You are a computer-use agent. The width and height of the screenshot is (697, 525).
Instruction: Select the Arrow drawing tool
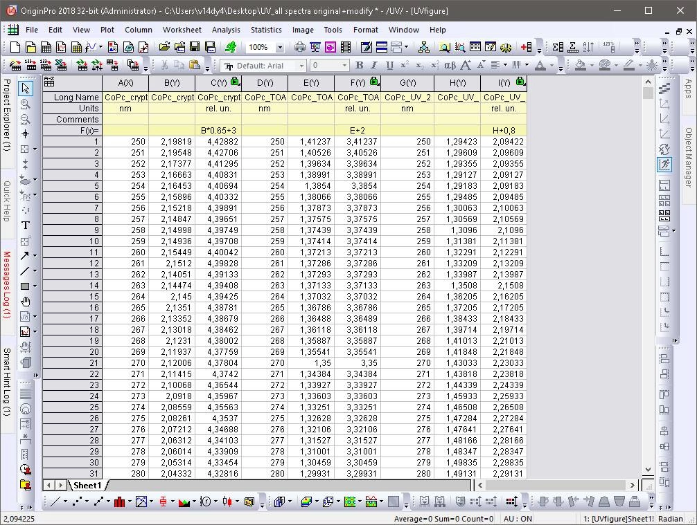[x=25, y=256]
